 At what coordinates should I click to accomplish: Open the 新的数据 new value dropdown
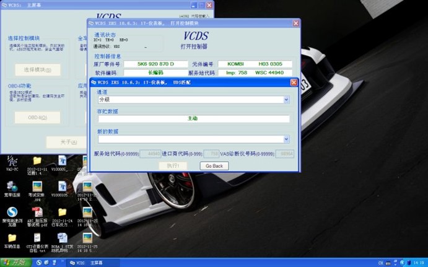coord(286,139)
